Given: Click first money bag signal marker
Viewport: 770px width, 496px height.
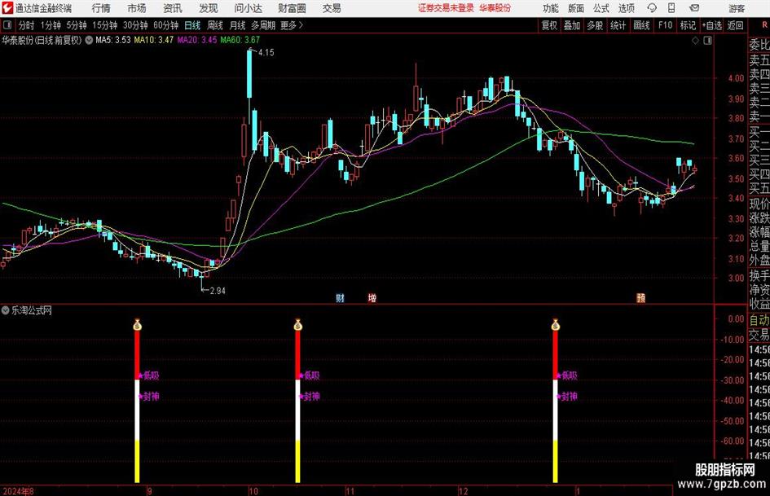Looking at the screenshot, I should [x=138, y=325].
